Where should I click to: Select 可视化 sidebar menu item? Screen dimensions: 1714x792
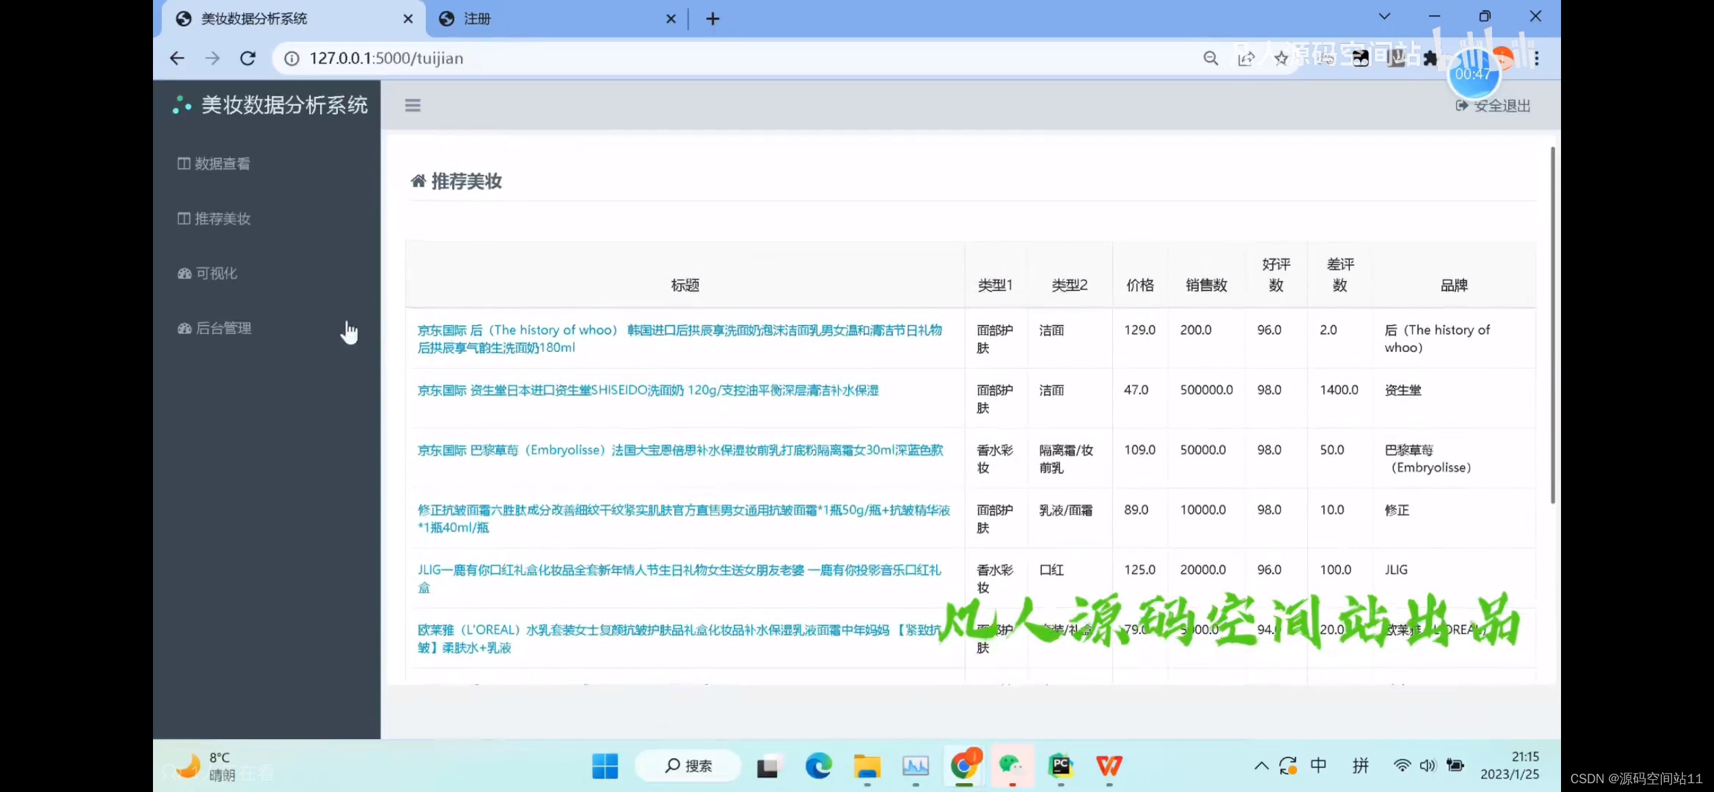click(215, 273)
